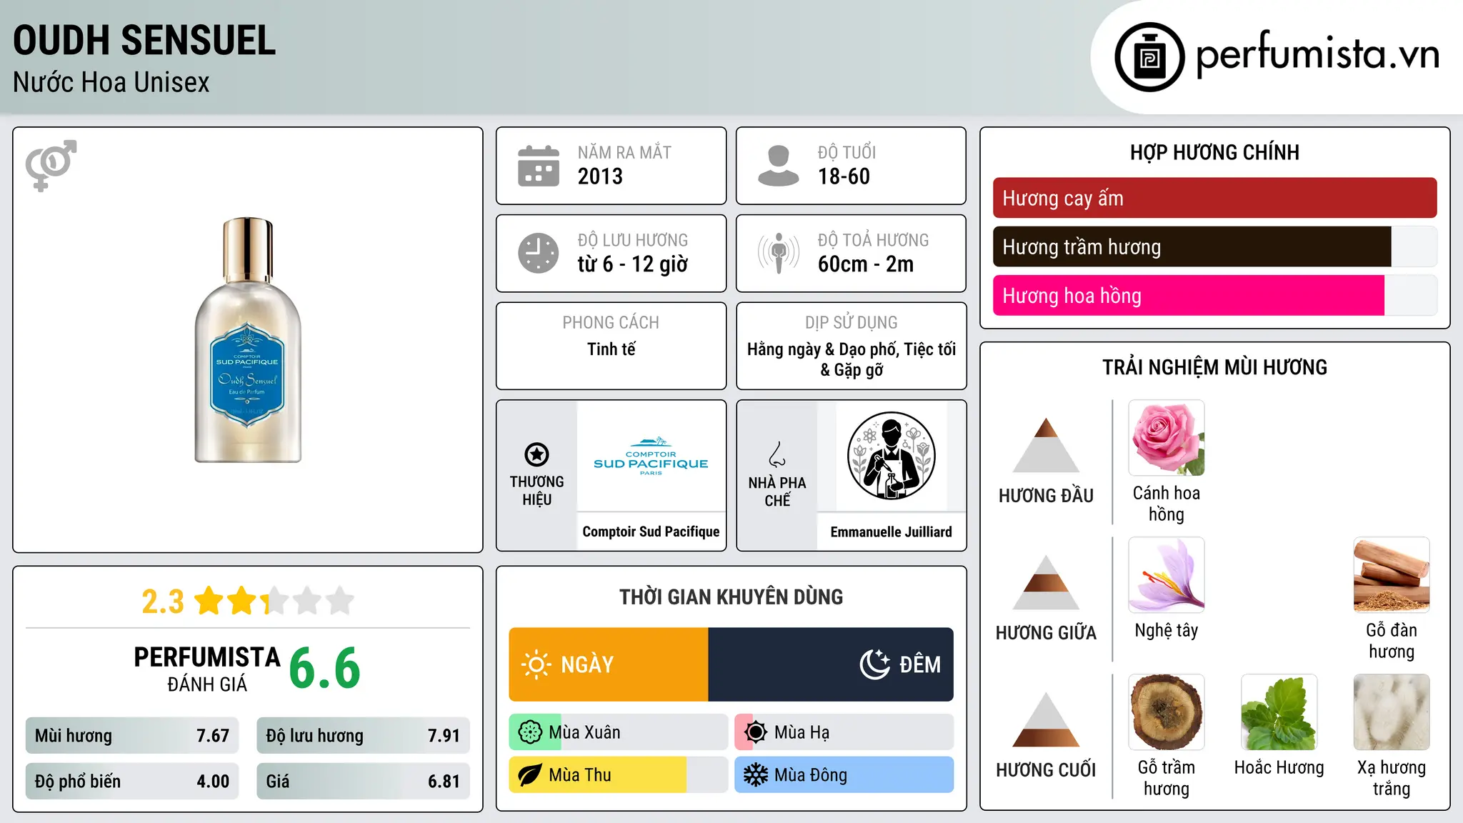Click the Độ lưu hương 7.91 score row
The height and width of the screenshot is (823, 1463).
(x=363, y=735)
